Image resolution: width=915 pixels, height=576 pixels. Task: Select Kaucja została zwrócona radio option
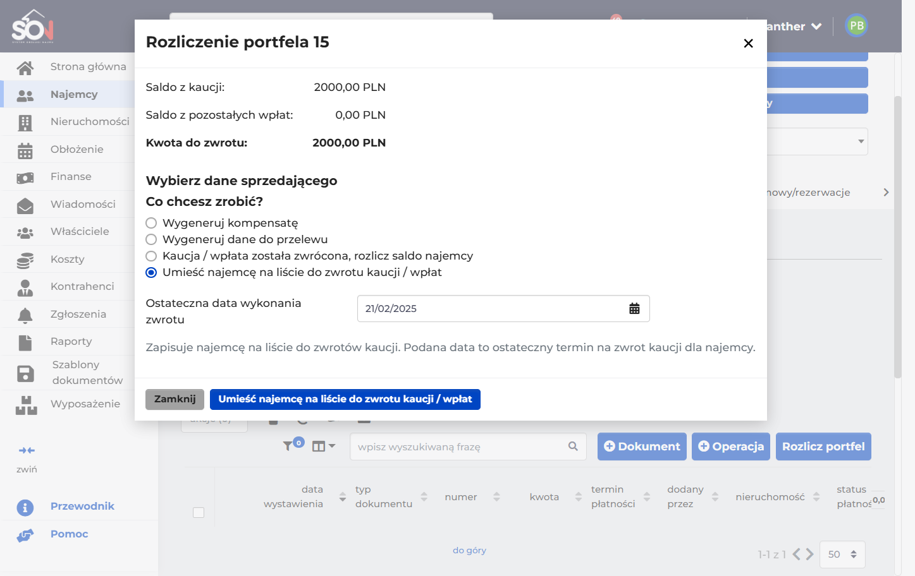[x=151, y=256]
